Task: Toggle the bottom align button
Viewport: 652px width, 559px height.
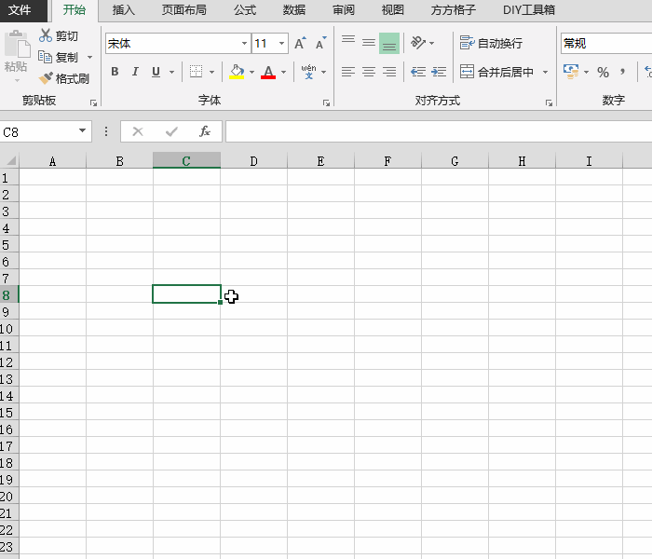Action: [x=389, y=43]
